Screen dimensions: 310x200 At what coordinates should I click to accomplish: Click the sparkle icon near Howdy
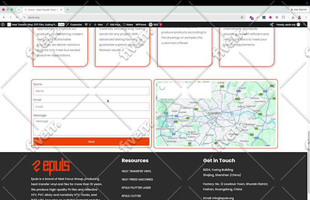pyautogui.click(x=272, y=25)
